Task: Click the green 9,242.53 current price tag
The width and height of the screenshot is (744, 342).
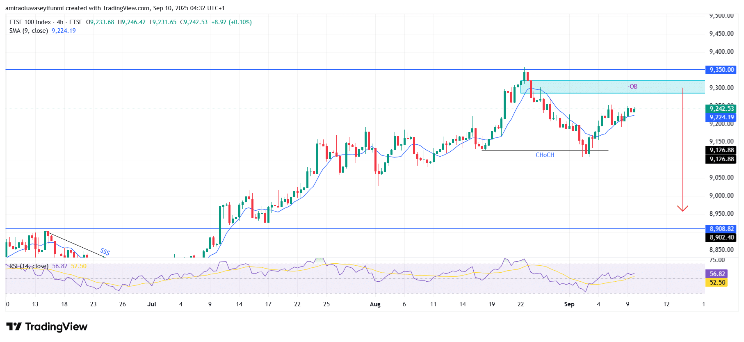Action: 721,109
